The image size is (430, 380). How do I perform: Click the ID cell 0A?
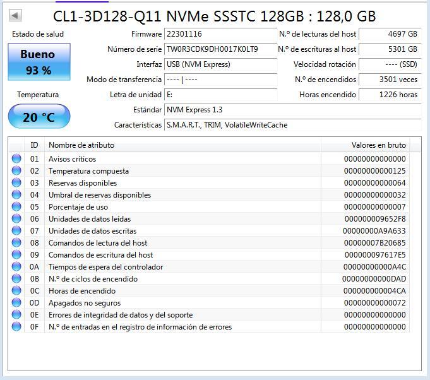(35, 267)
